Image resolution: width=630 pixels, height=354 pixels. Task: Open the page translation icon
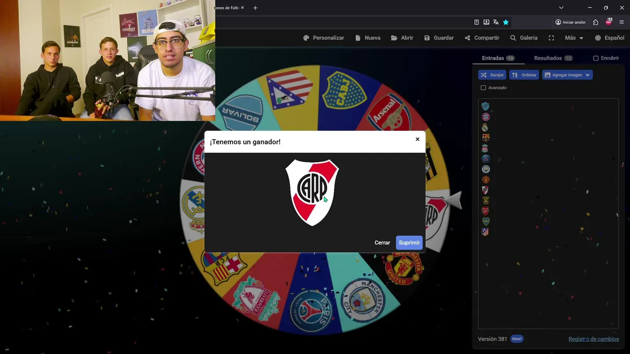(496, 22)
